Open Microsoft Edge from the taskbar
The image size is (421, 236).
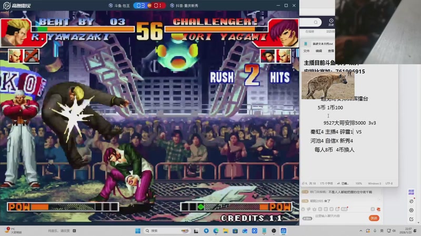point(216,231)
